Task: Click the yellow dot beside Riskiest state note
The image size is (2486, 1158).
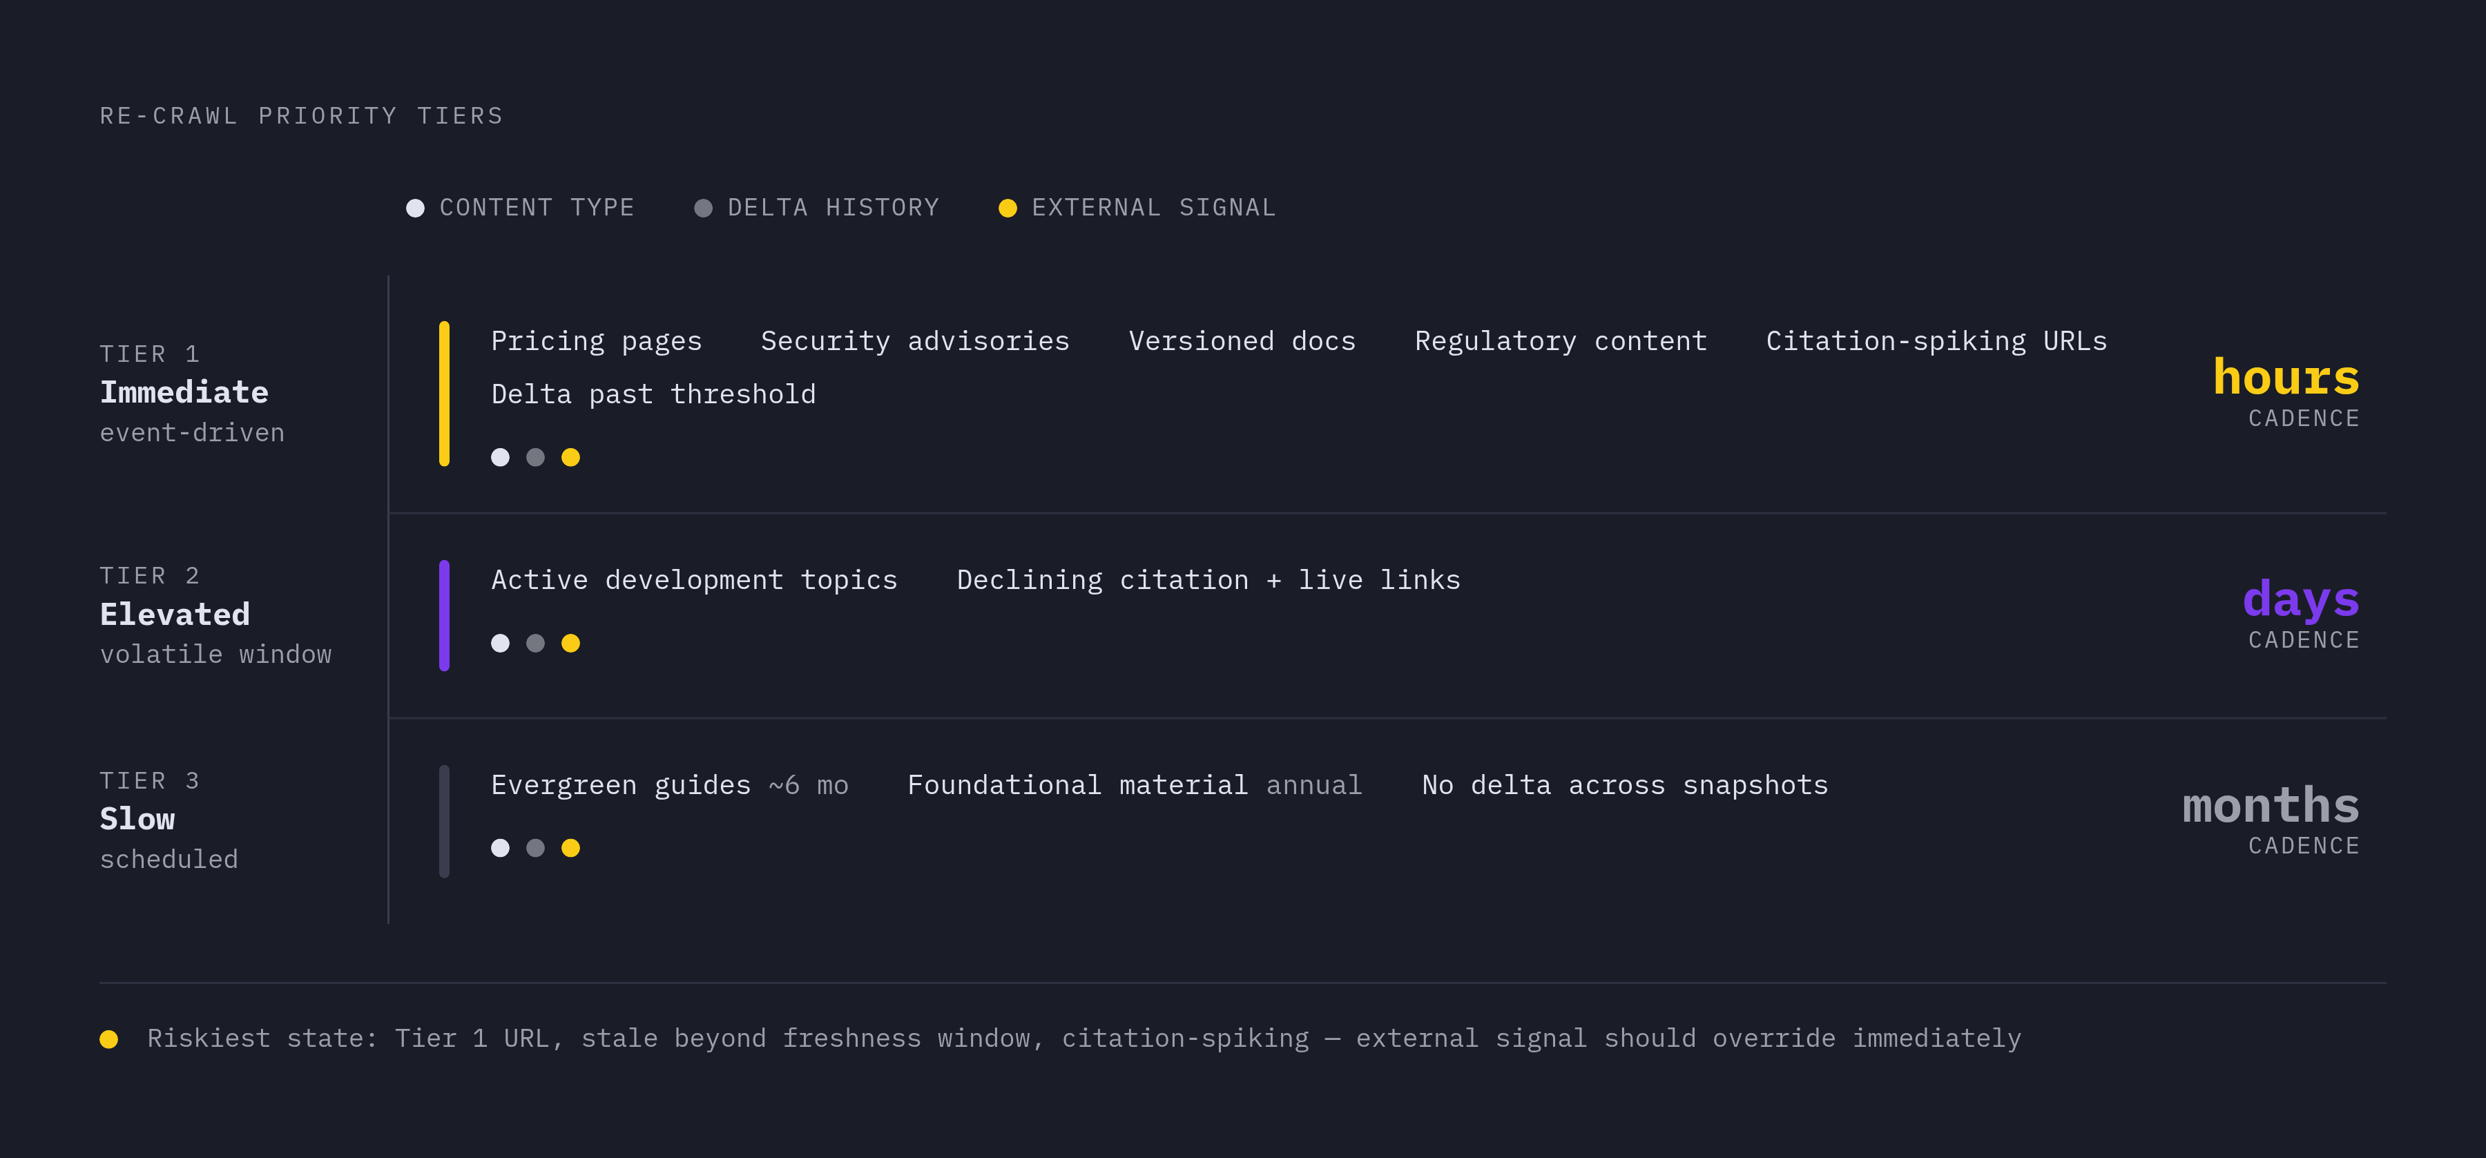Action: 109,1039
